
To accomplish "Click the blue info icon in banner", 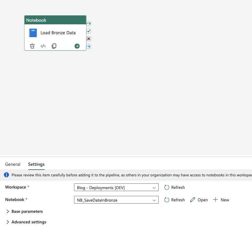I will 6,175.
